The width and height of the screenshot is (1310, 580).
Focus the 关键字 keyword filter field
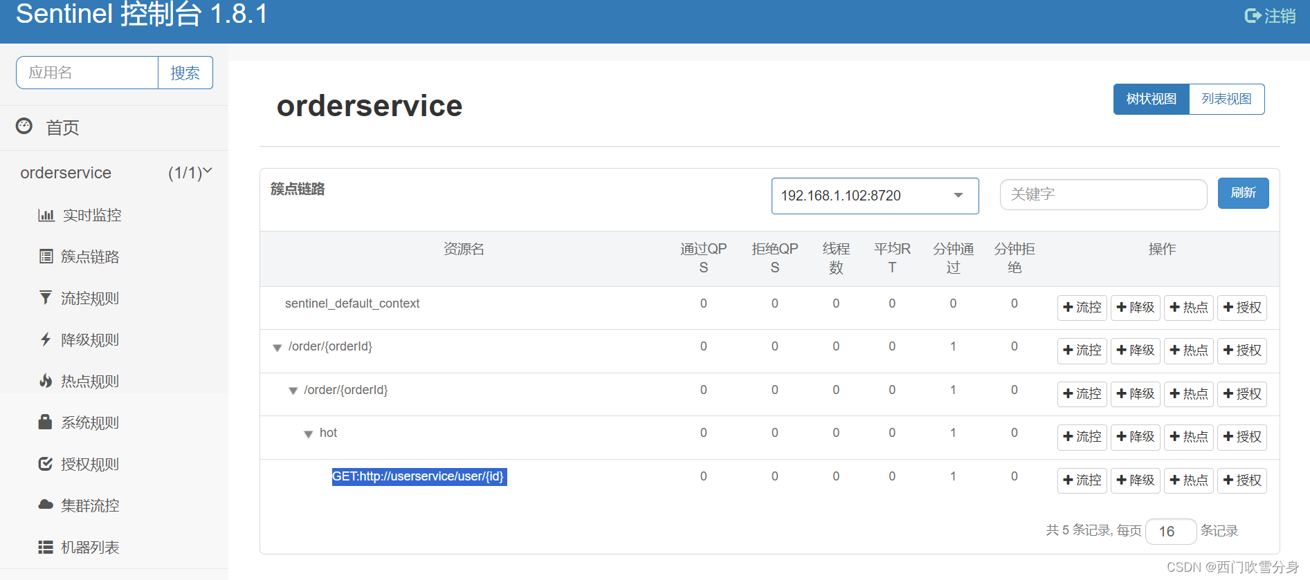pos(1103,194)
